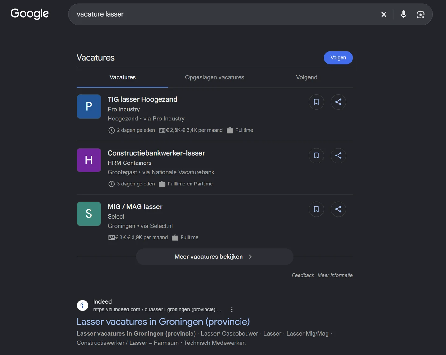446x355 pixels.
Task: Click 'HRM Containers' company name
Action: [x=129, y=163]
